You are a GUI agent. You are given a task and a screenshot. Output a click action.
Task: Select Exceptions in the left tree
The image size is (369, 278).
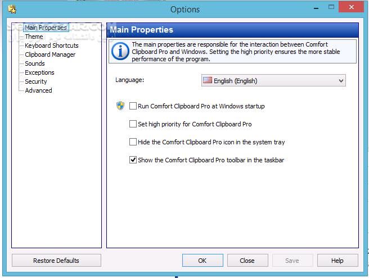39,72
